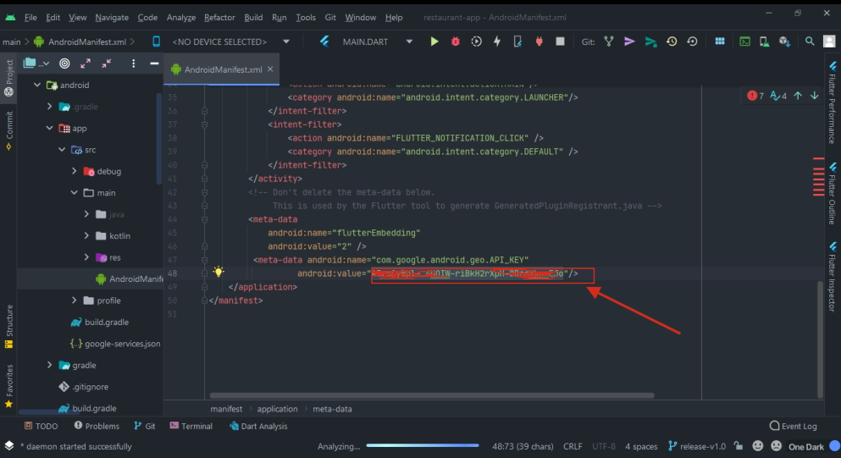Open the project view mode dropdown
The height and width of the screenshot is (458, 841).
36,63
